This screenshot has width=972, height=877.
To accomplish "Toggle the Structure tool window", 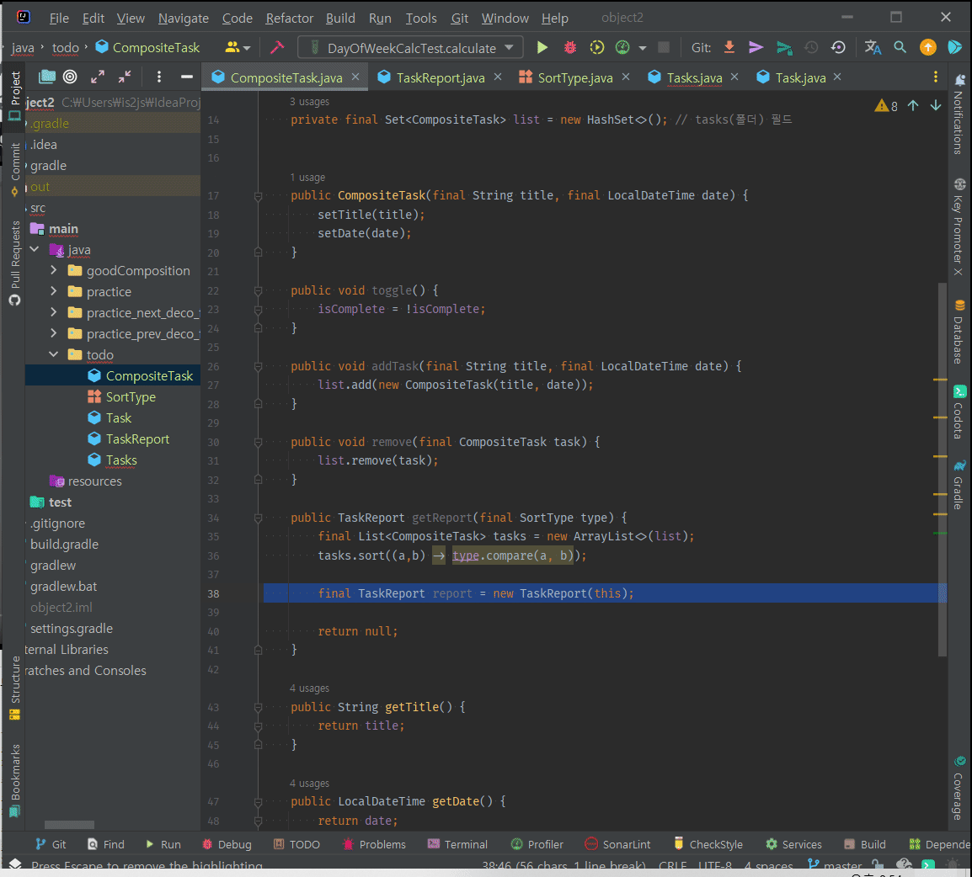I will pos(15,688).
